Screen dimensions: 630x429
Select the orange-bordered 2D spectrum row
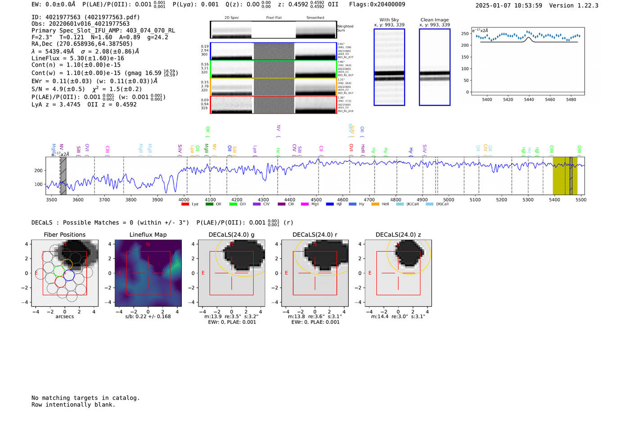click(x=273, y=87)
